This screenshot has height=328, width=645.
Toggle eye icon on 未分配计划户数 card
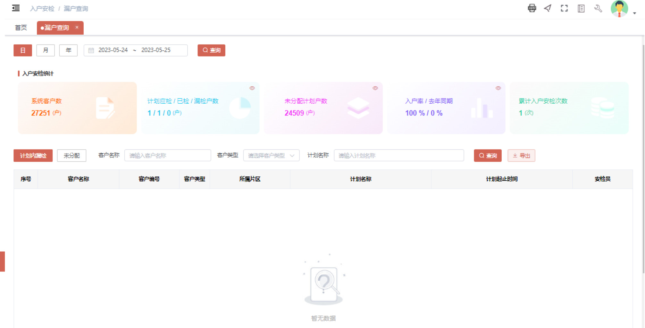pyautogui.click(x=375, y=88)
